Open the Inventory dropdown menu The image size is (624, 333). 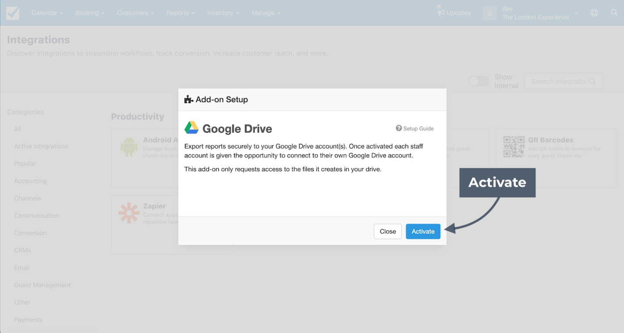(223, 13)
